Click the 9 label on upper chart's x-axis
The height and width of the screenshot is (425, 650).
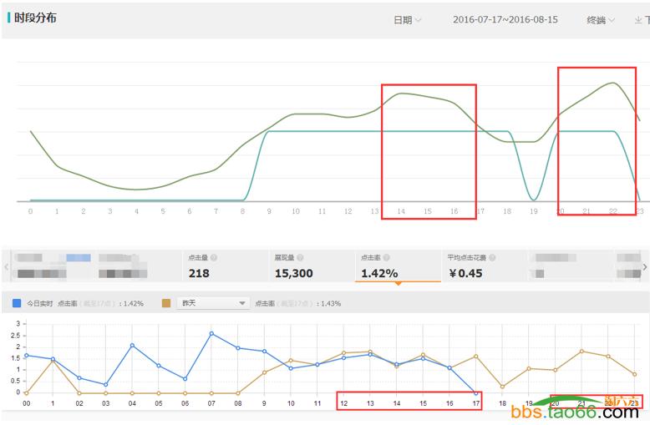[269, 211]
